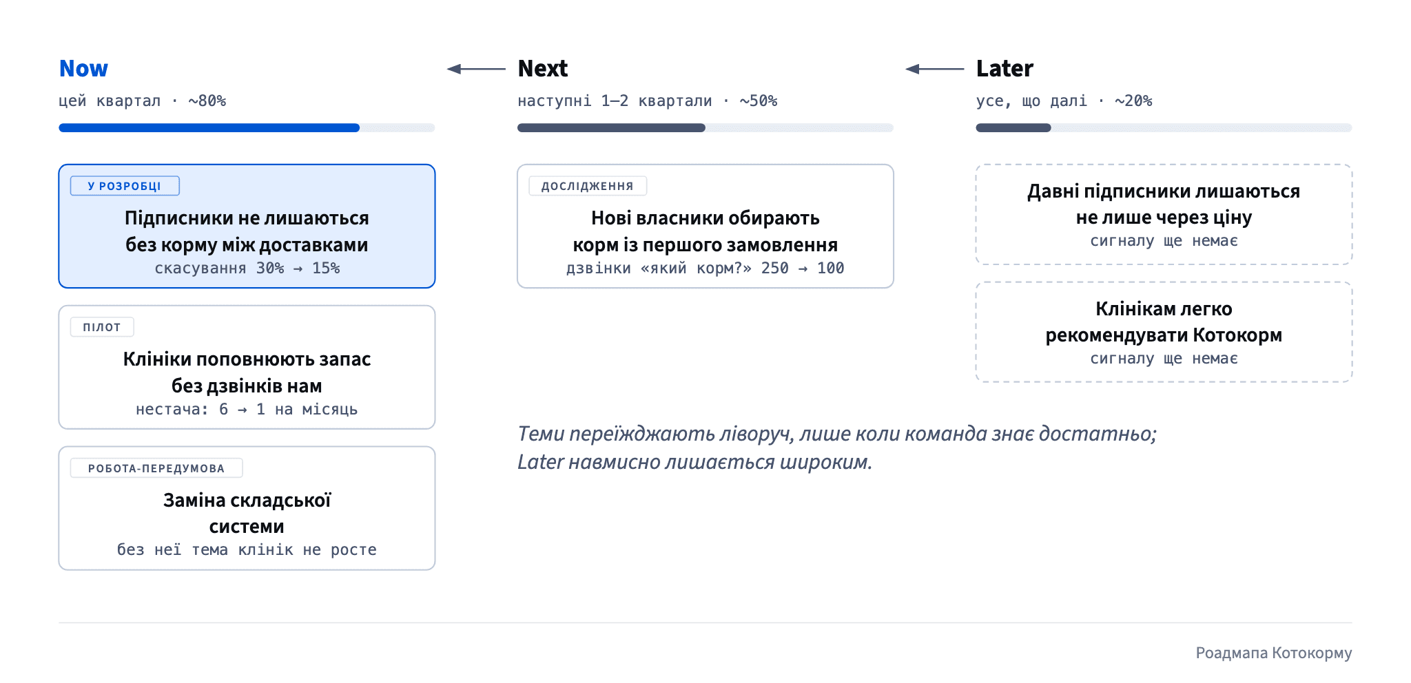Click the arrow pointing from Next to Now
1411x683 pixels.
[476, 69]
